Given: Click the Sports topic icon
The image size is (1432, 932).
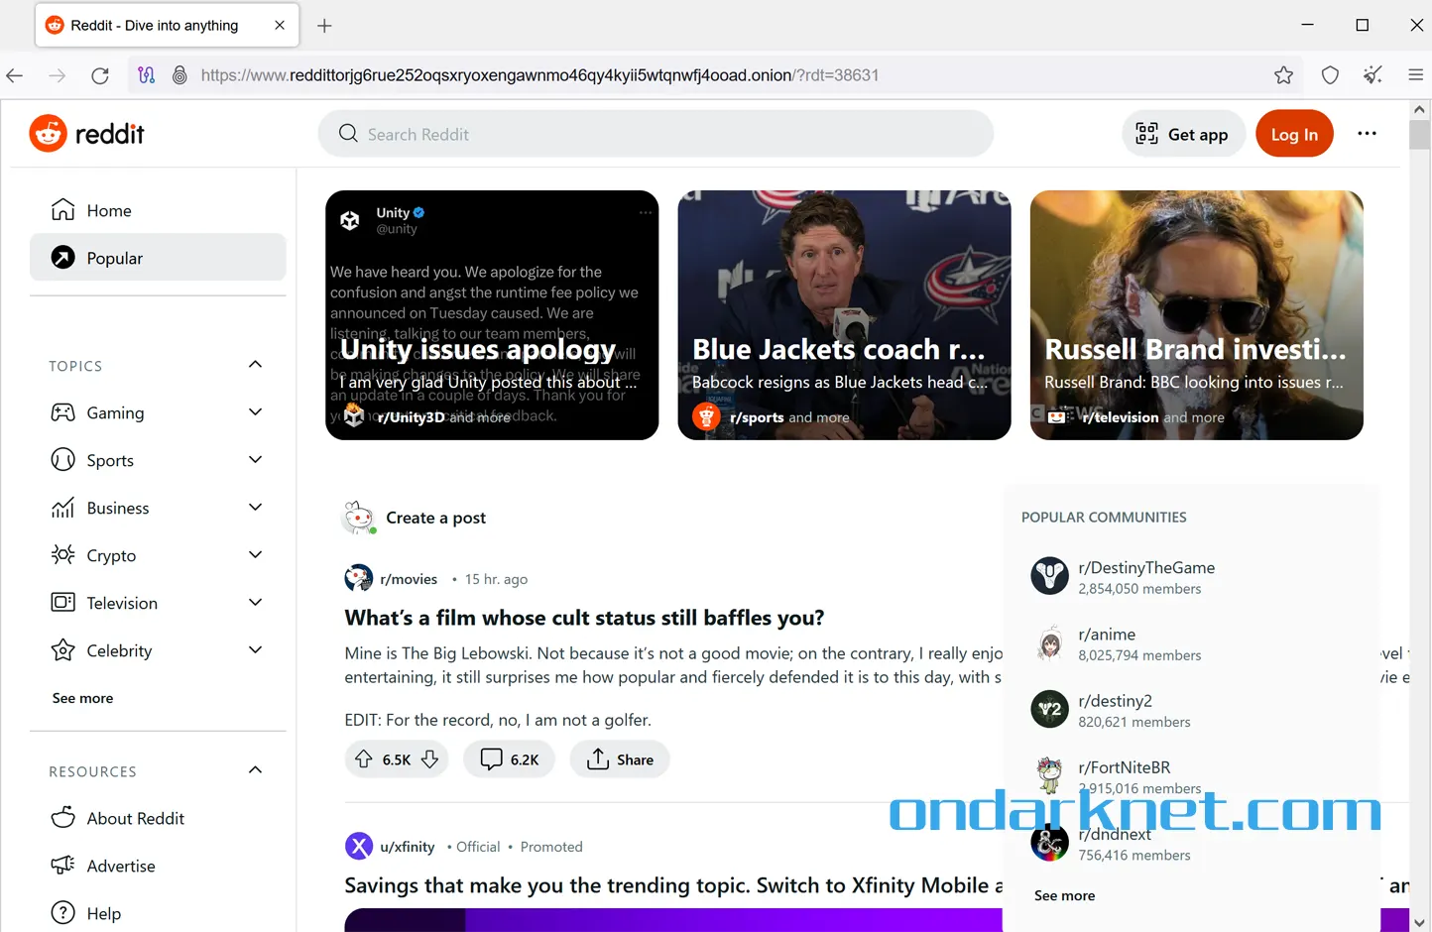Looking at the screenshot, I should pyautogui.click(x=61, y=459).
